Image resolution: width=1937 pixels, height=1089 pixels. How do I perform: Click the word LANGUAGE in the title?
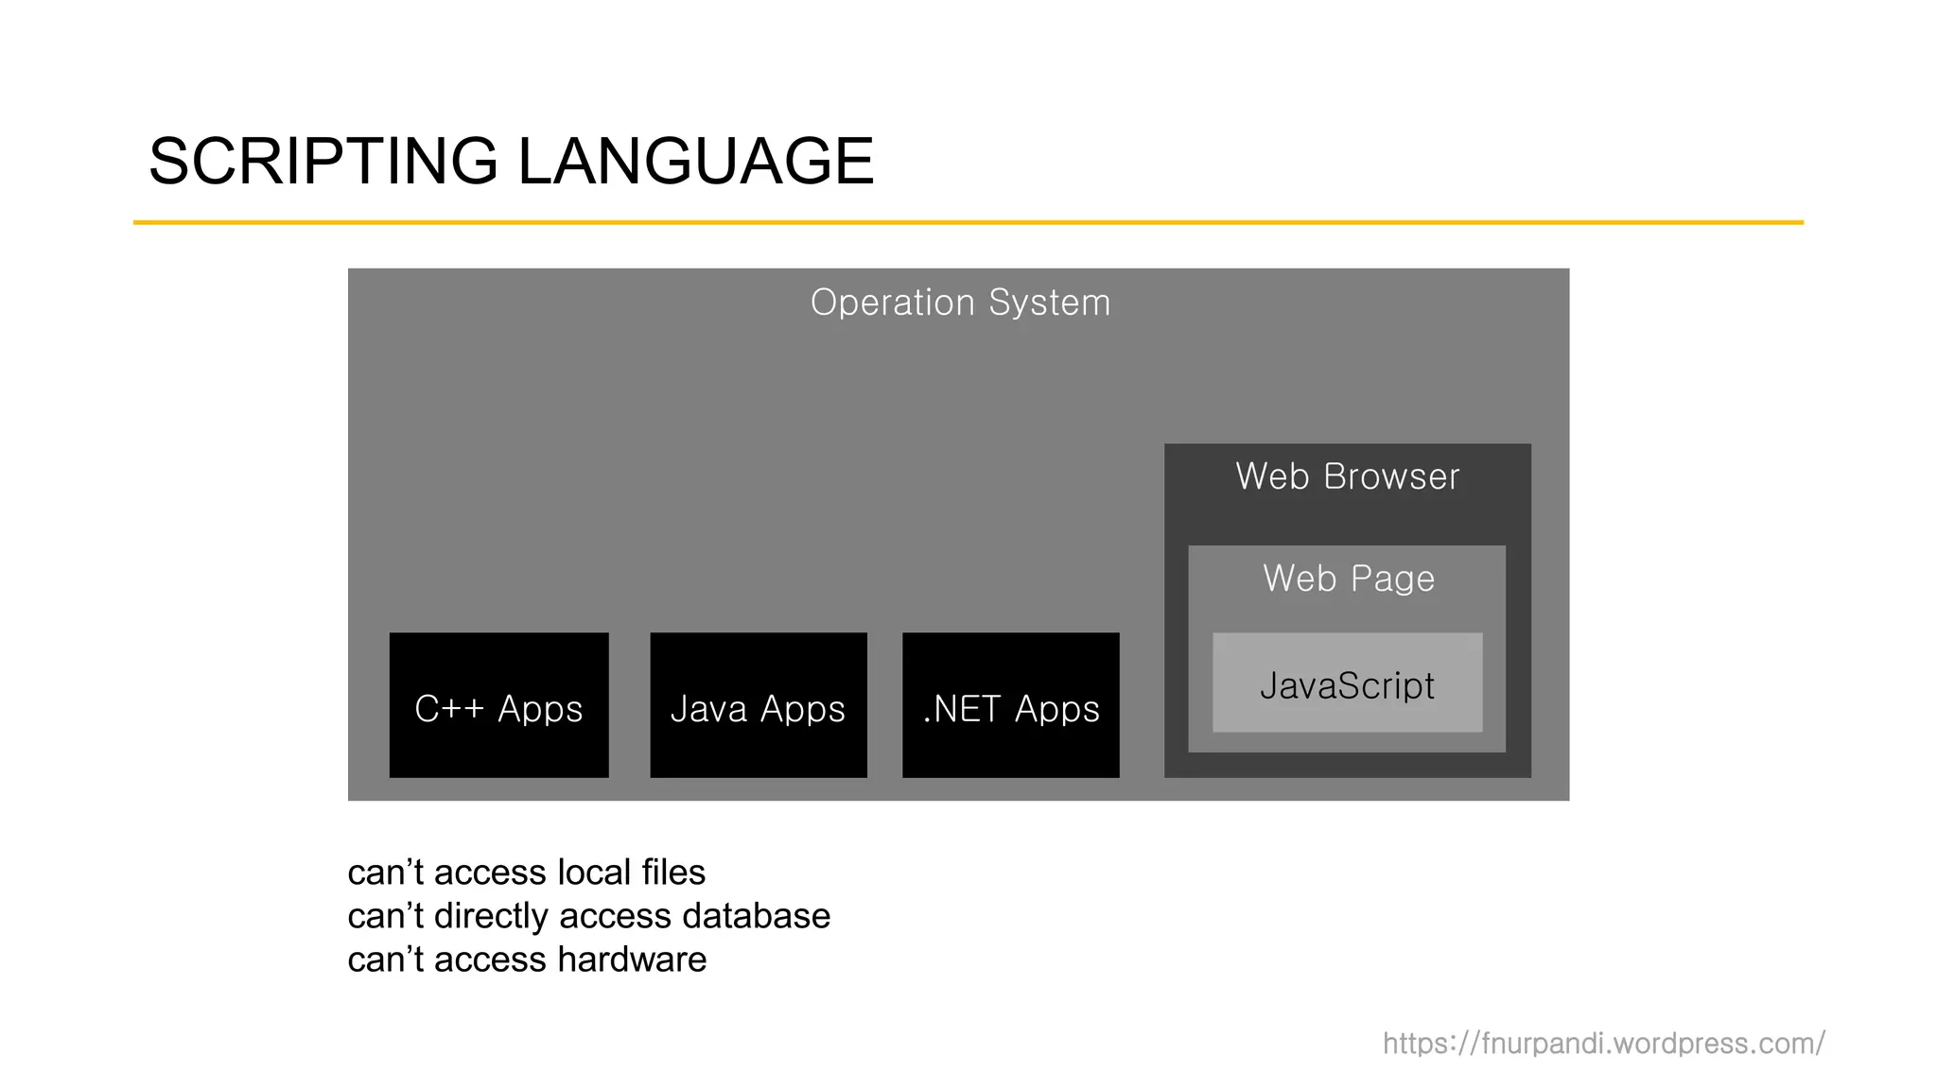pyautogui.click(x=695, y=161)
